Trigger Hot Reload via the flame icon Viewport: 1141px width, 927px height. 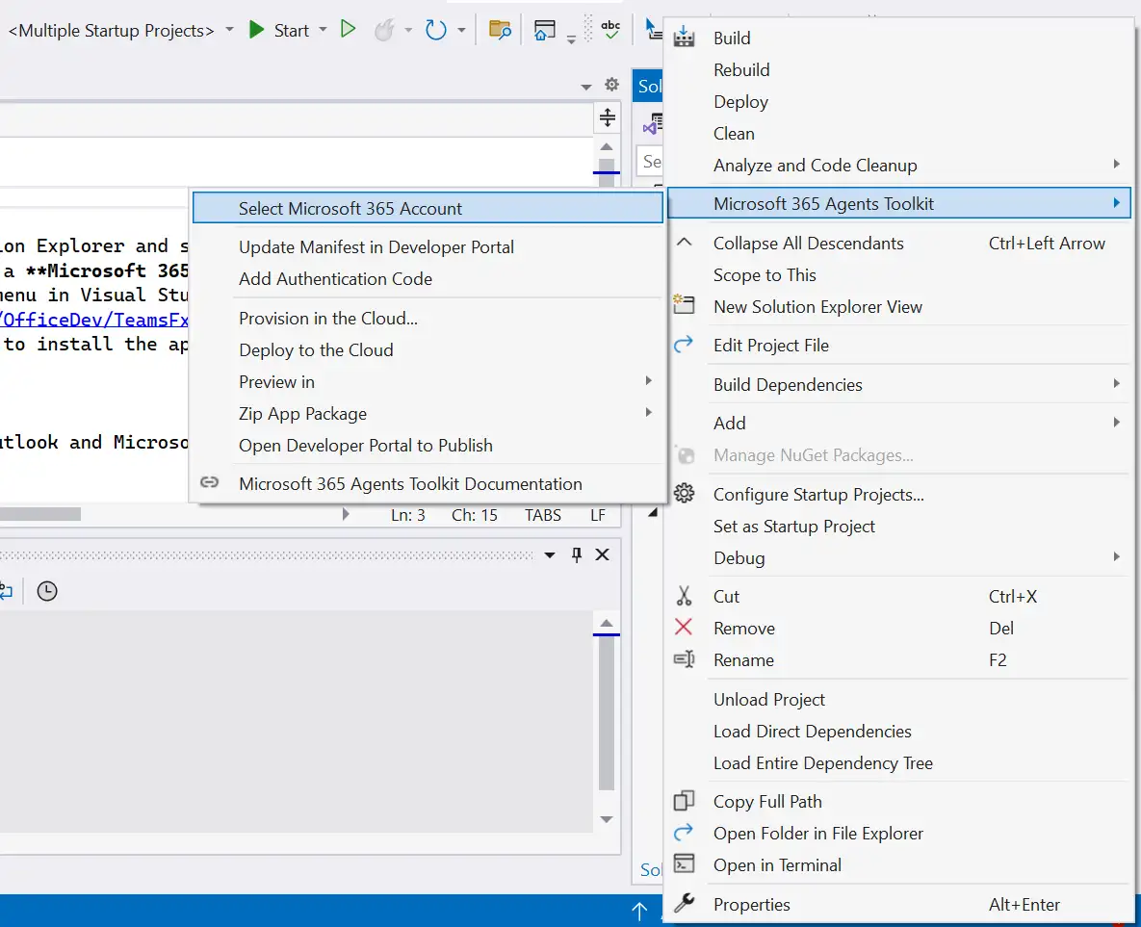pyautogui.click(x=385, y=29)
